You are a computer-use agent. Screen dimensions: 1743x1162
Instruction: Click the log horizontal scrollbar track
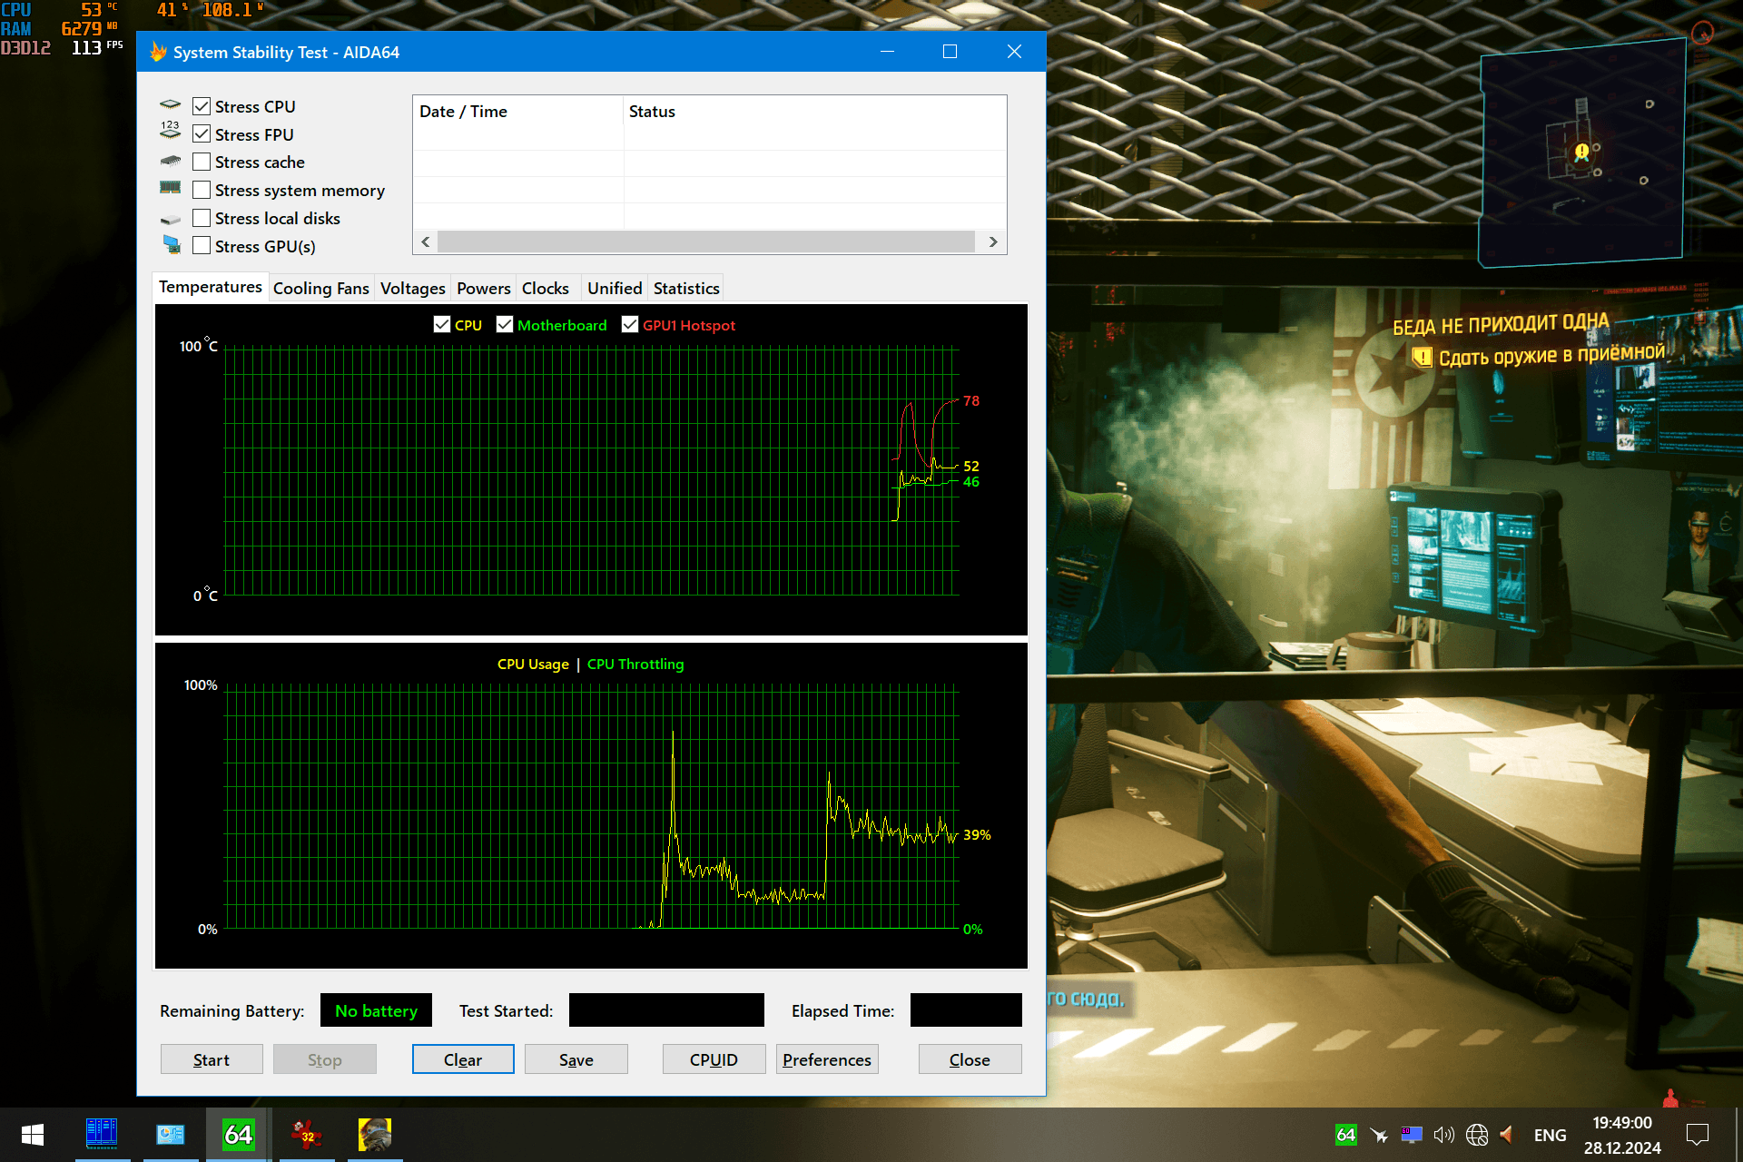(x=705, y=242)
